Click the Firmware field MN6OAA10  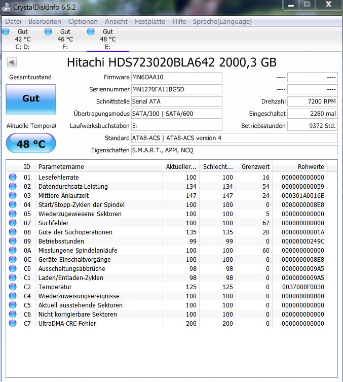pos(177,77)
